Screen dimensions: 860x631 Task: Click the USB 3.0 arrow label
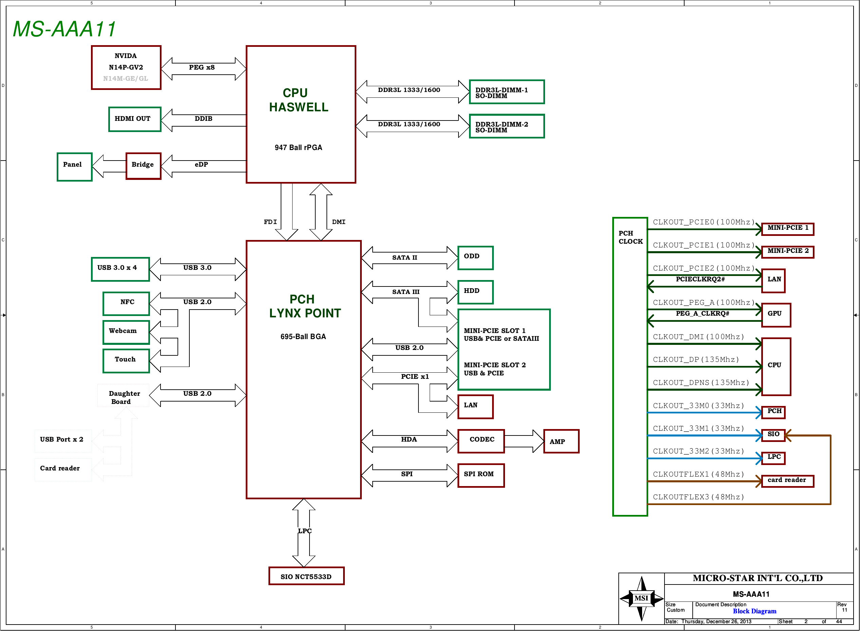coord(197,268)
